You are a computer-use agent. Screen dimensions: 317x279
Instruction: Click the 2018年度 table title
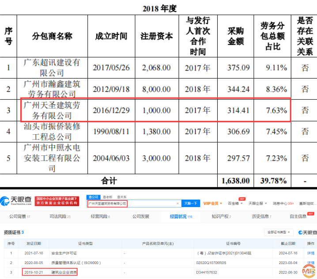click(x=159, y=8)
